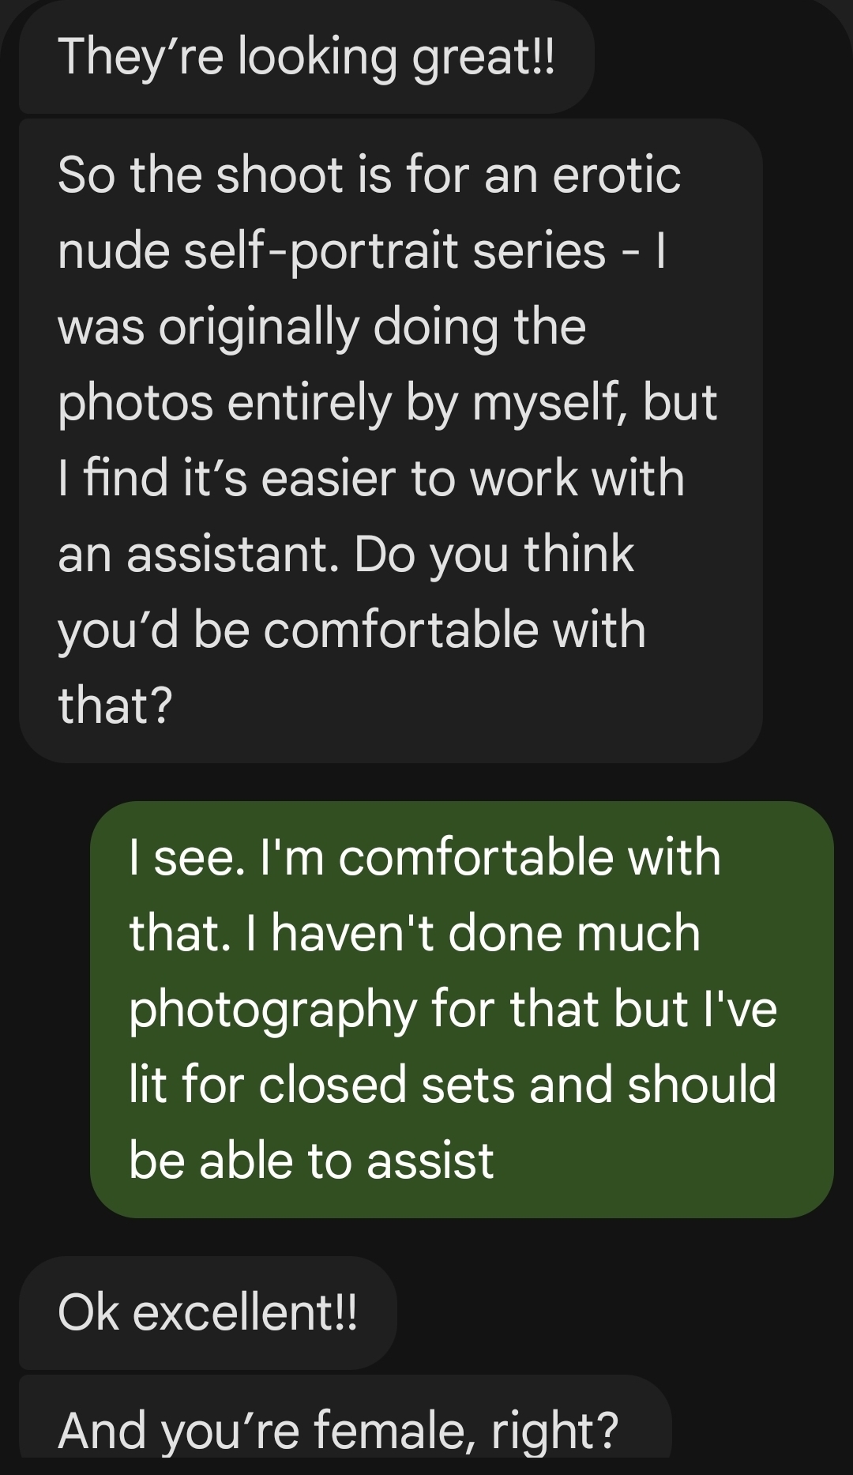The height and width of the screenshot is (1475, 853).
Task: Tap the text "be able to assist"
Action: (311, 1161)
